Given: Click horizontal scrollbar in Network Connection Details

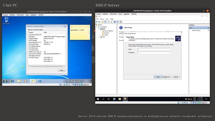Looking at the screenshot, I should (47, 66).
